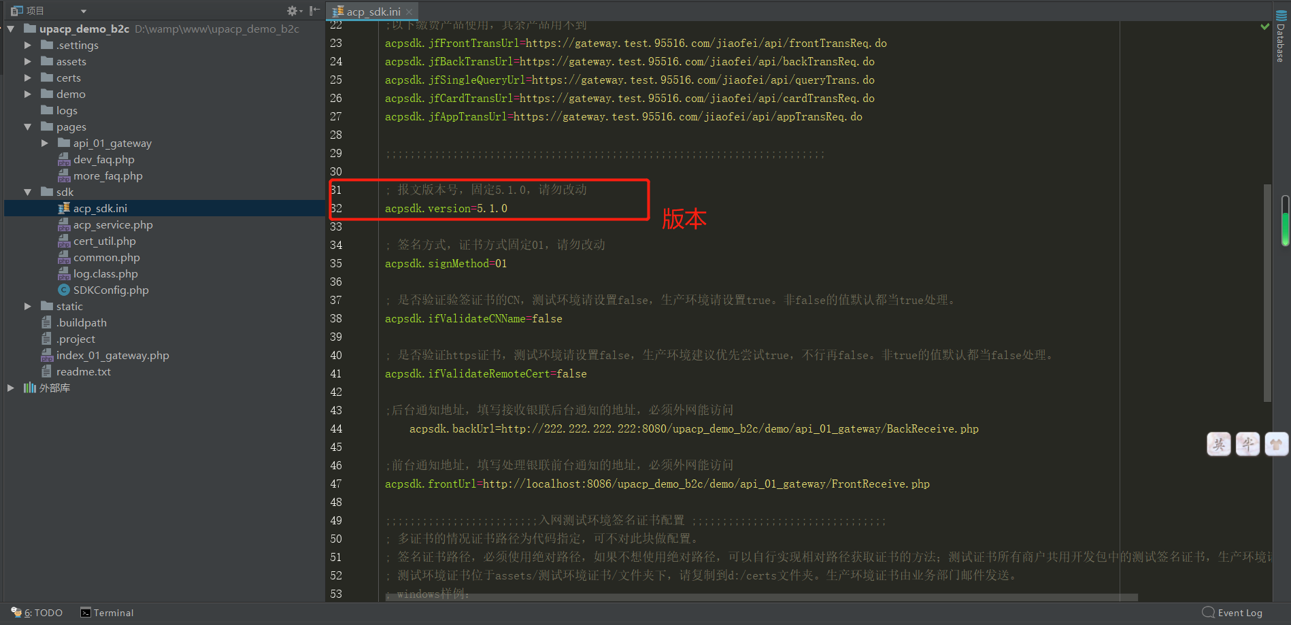This screenshot has width=1291, height=625.
Task: Select the logs folder
Action: (x=67, y=111)
